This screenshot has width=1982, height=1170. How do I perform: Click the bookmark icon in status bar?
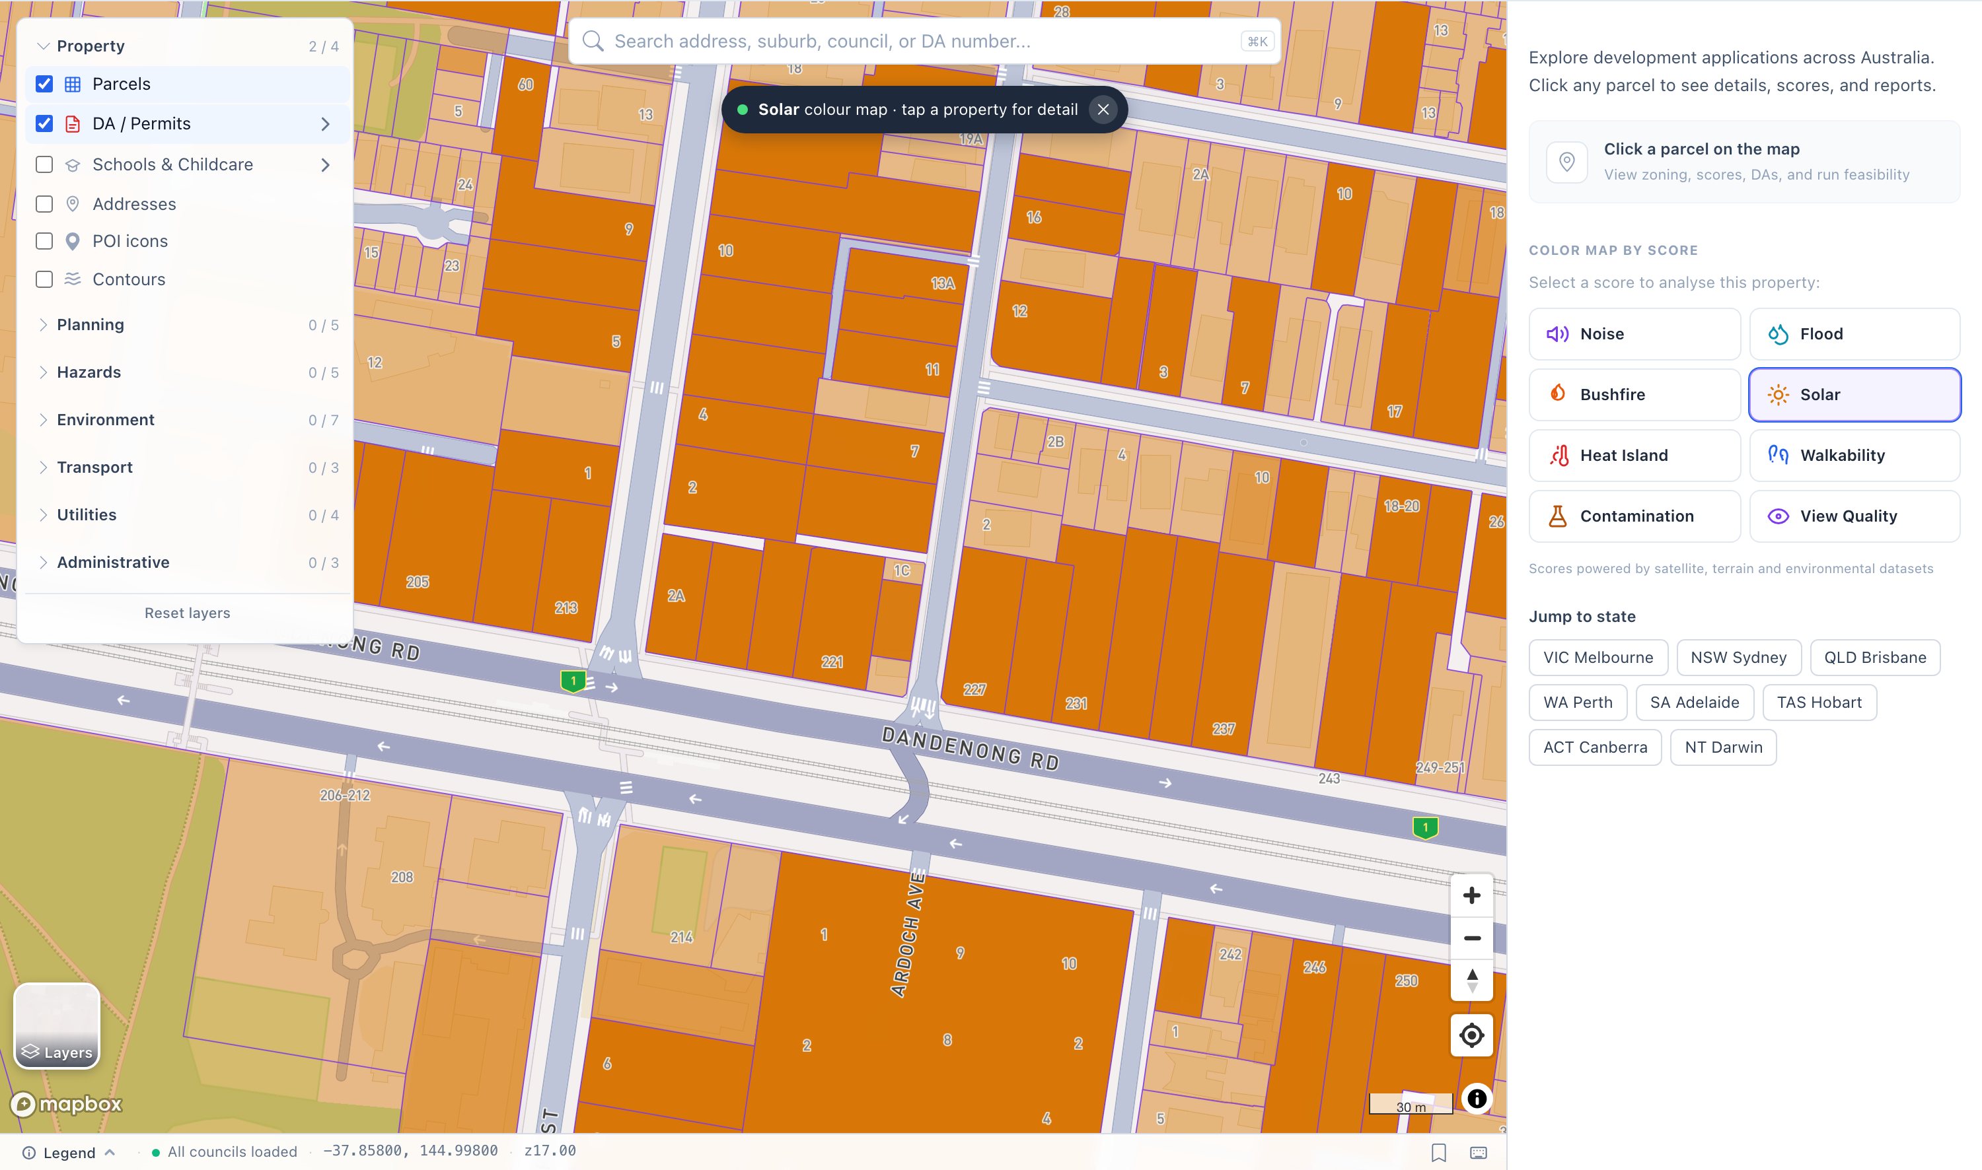tap(1438, 1153)
